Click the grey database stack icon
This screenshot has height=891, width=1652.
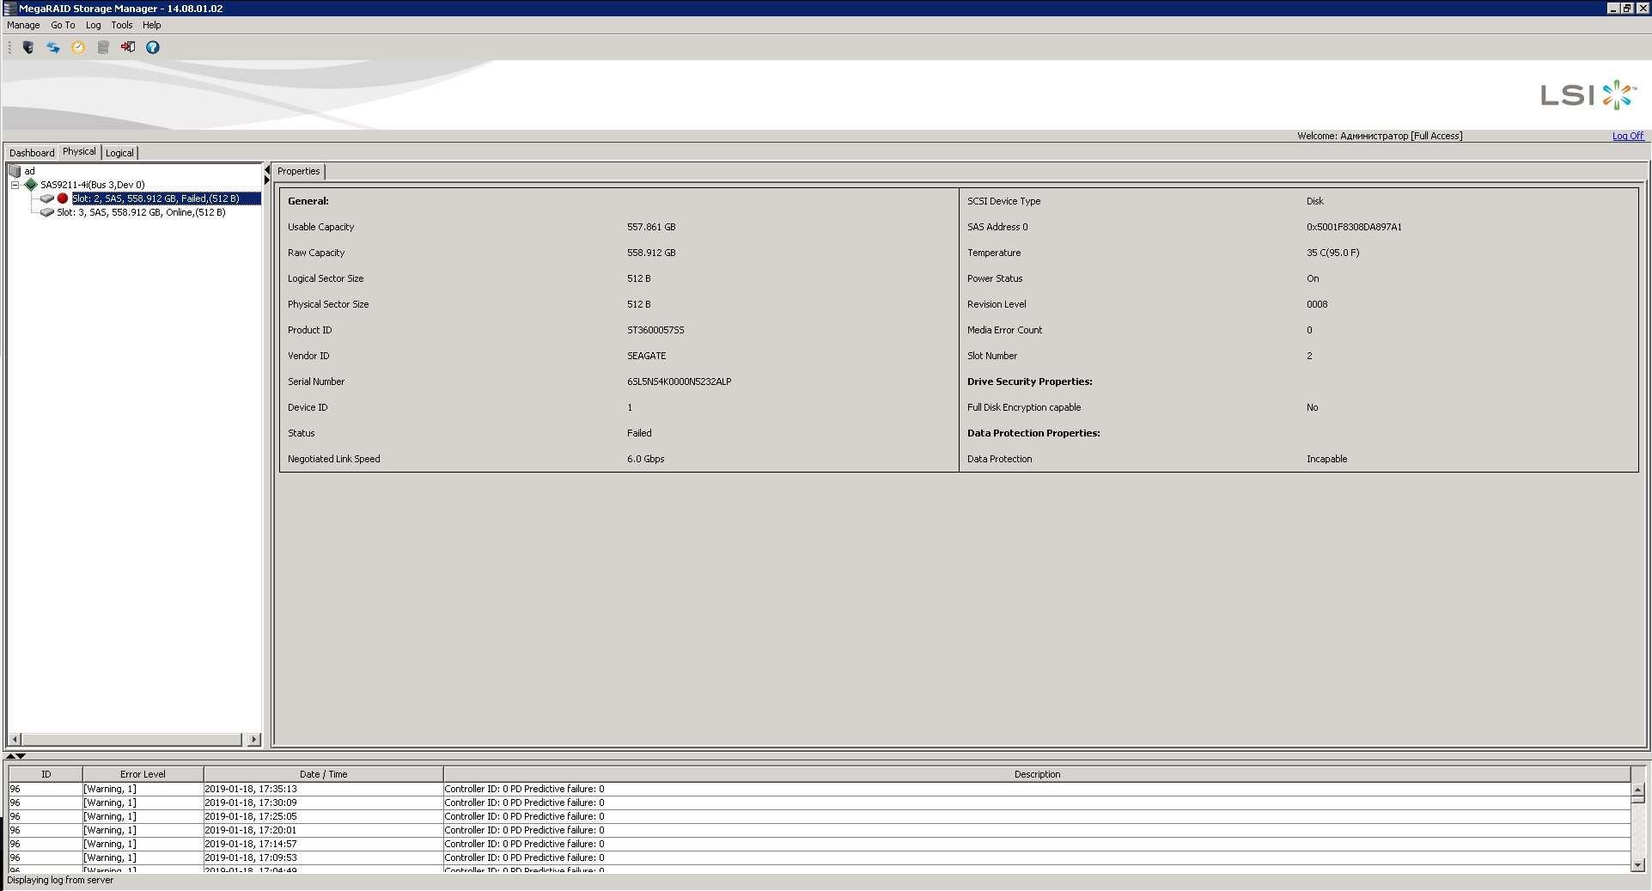tap(103, 47)
